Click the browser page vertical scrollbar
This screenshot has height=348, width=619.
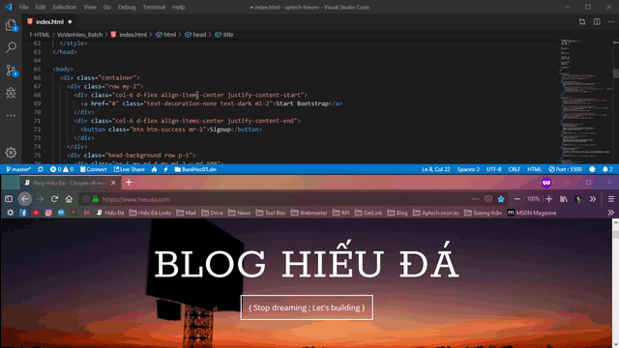(615, 283)
